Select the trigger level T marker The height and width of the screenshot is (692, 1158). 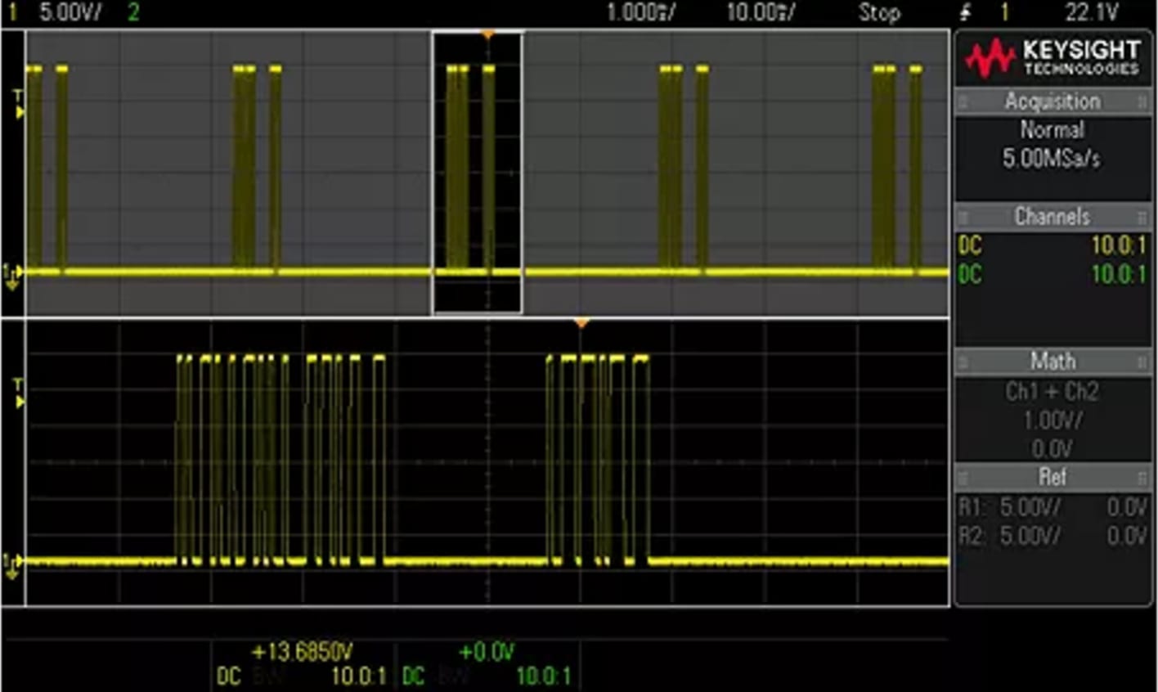coord(20,92)
